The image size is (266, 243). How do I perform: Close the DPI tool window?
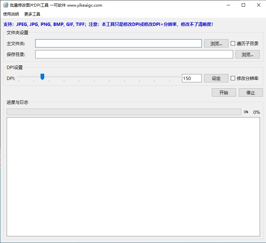(259, 5)
